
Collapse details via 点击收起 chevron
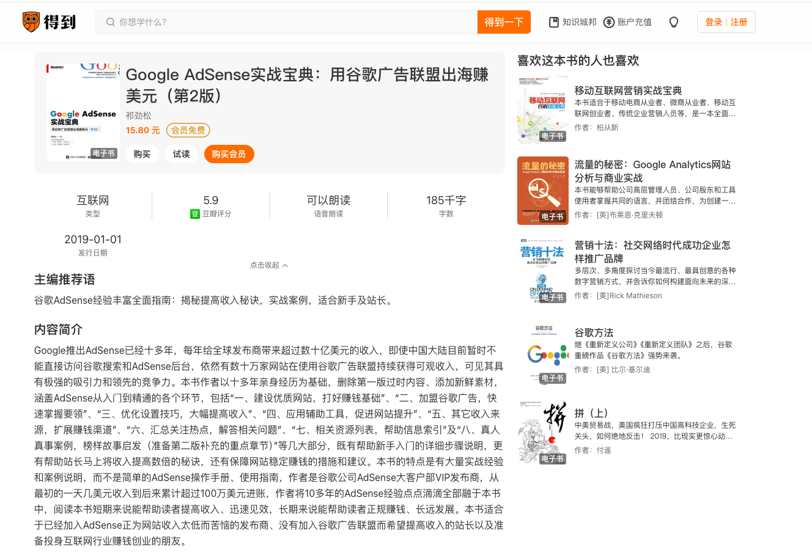(285, 265)
